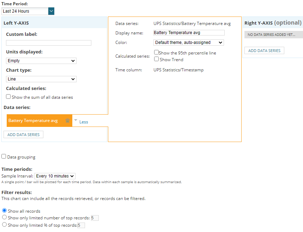Click the UPS Statistics/Timestamp time column text
The width and height of the screenshot is (303, 232).
(x=178, y=70)
